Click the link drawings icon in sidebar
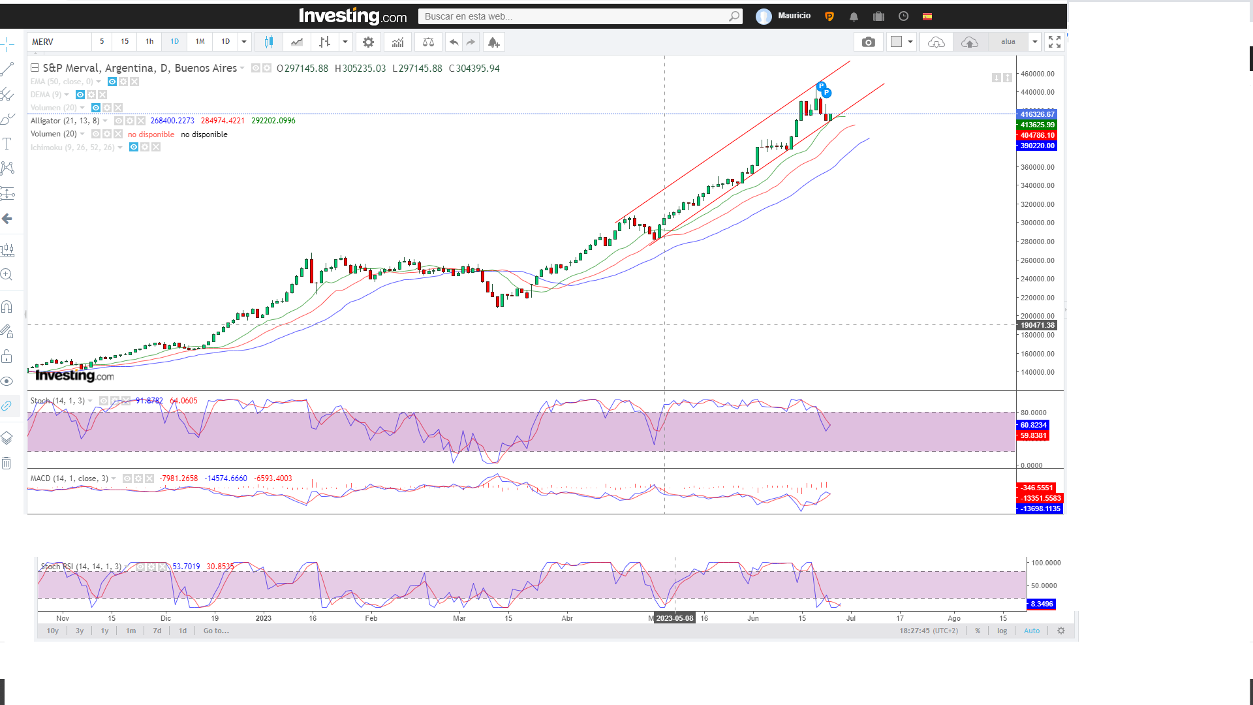The image size is (1253, 705). click(7, 405)
